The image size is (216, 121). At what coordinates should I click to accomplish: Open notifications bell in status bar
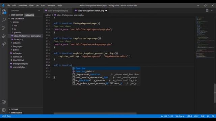213,116
